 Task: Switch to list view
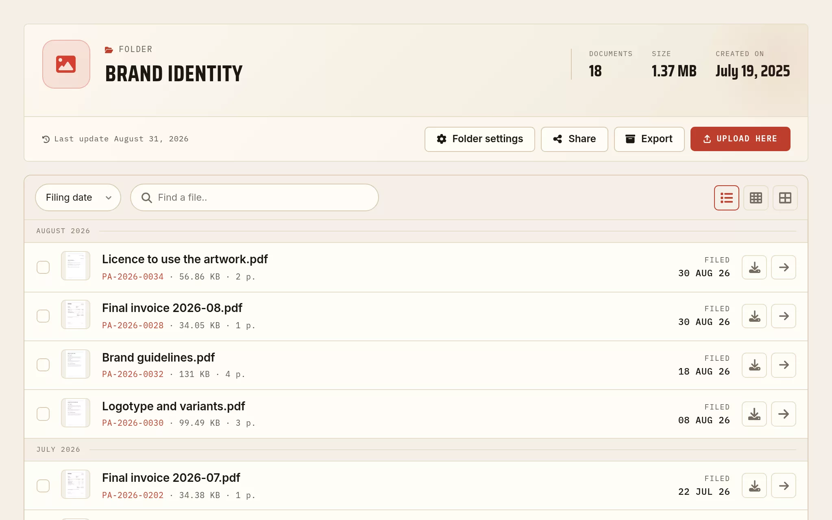pyautogui.click(x=727, y=198)
